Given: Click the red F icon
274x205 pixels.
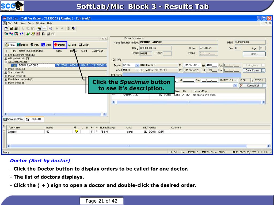Looking at the screenshot, I should 38,34.
